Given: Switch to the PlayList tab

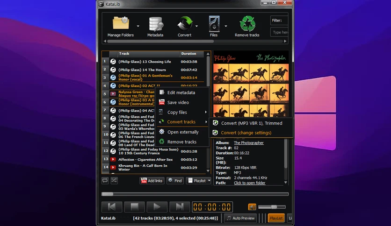Looking at the screenshot, I should pos(276,218).
